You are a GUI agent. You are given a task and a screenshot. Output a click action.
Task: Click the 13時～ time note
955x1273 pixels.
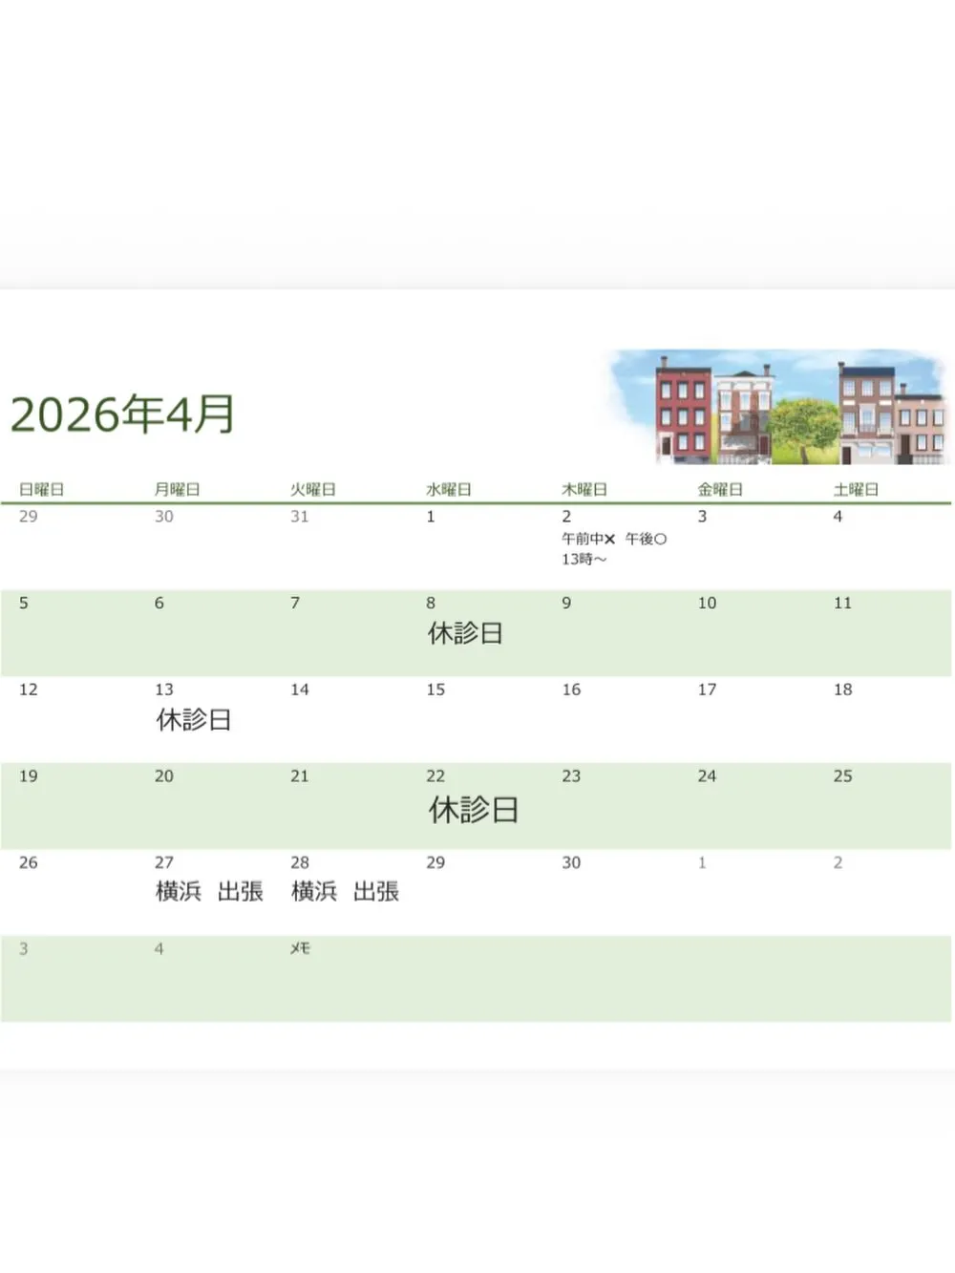[x=584, y=559]
